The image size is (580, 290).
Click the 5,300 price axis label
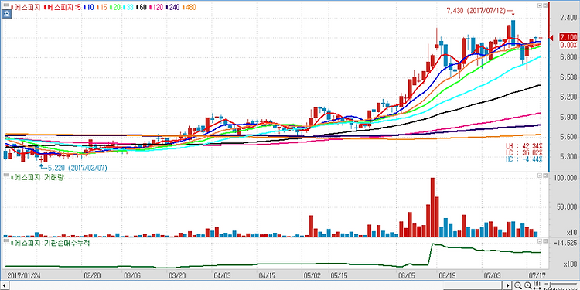[568, 157]
